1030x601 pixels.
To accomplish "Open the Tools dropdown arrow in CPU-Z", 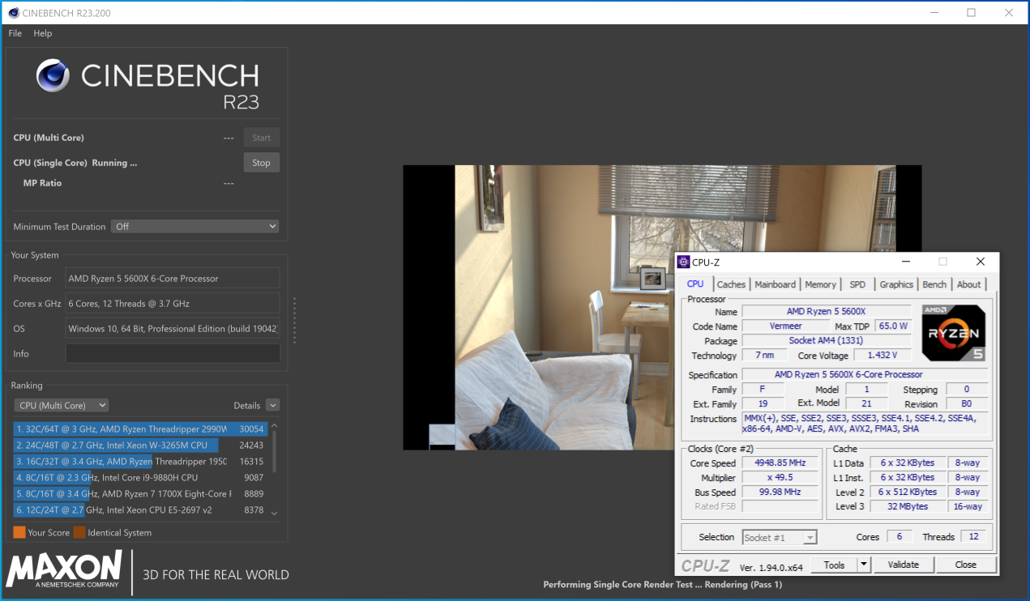I will (x=864, y=565).
